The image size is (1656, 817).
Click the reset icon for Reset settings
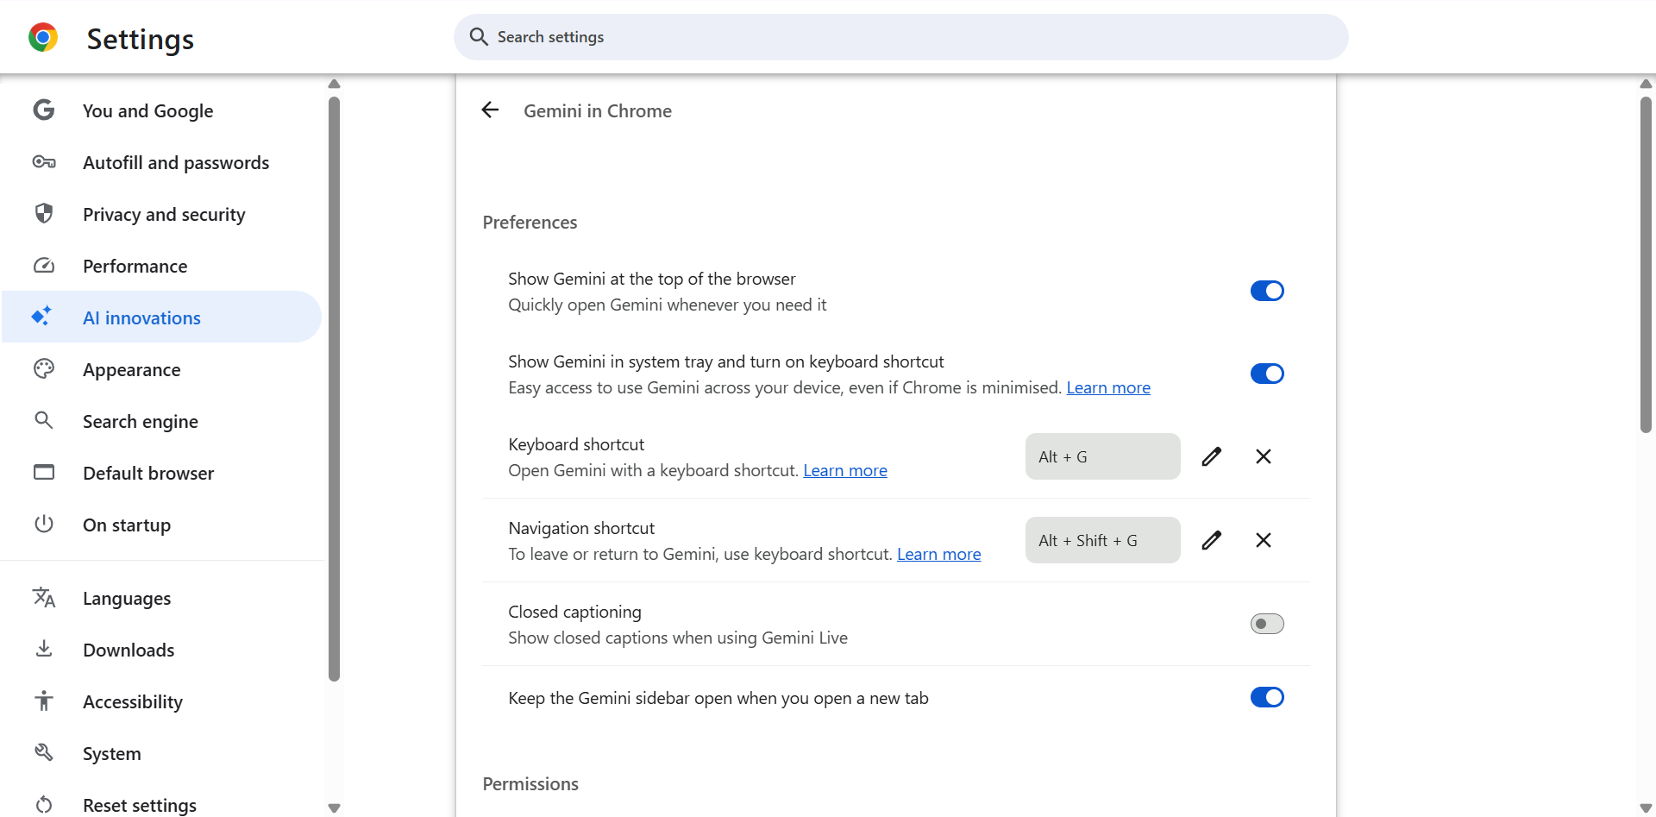(x=44, y=804)
